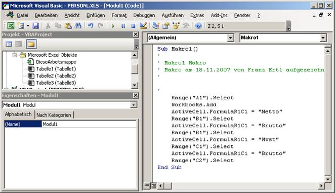Click the code scroll left arrow
Image resolution: width=335 pixels, height=193 pixels.
pos(161,186)
